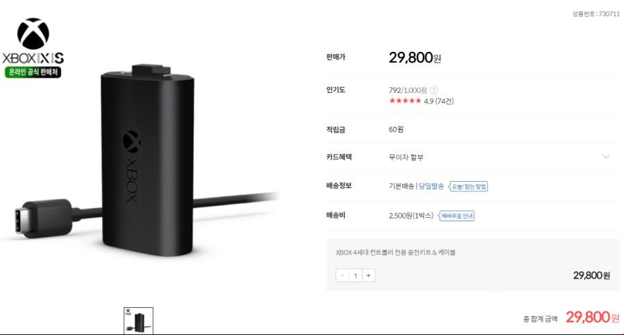
Task: Click the green 온라인 공식 판매처 badge
Action: (x=33, y=72)
